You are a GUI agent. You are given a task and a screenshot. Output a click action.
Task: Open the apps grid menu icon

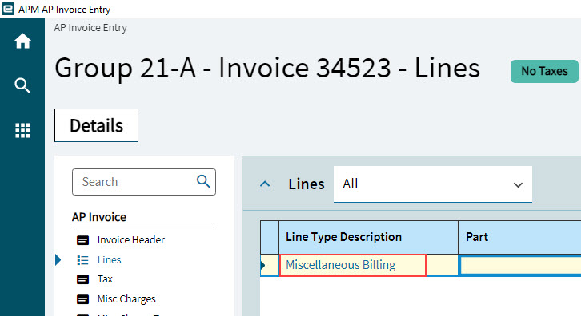click(x=22, y=130)
